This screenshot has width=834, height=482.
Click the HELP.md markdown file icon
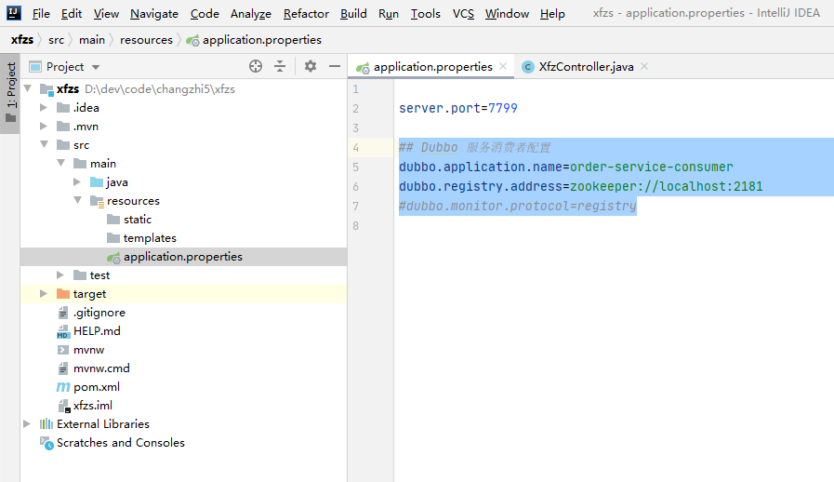click(x=63, y=331)
